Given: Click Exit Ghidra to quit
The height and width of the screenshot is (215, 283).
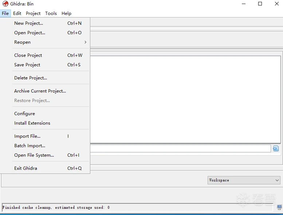Looking at the screenshot, I should pos(25,168).
